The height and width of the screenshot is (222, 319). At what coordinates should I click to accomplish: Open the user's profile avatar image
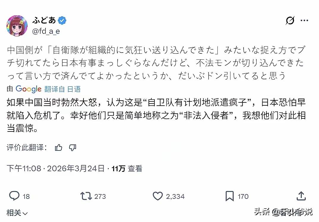click(x=17, y=25)
